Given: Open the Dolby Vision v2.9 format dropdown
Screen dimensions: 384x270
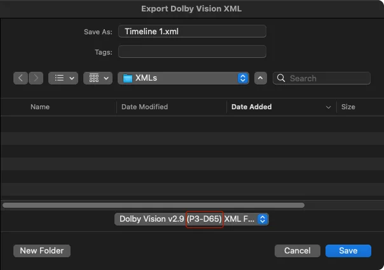Looking at the screenshot, I should pos(191,219).
